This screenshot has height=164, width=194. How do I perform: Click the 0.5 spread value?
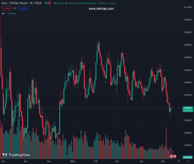[15, 8]
